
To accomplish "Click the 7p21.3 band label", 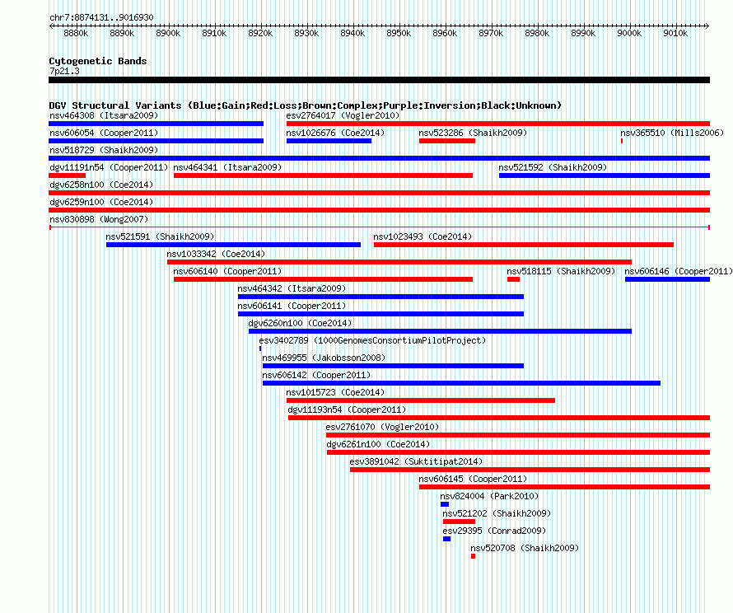I will (64, 71).
